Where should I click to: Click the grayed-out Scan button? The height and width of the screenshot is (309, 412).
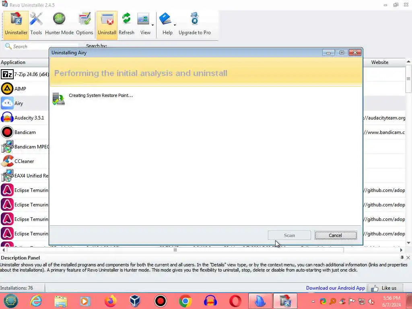click(x=289, y=235)
